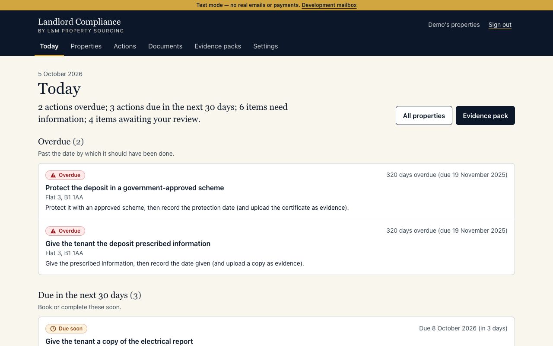Click the clock icon on the Due soon badge
This screenshot has height=346, width=553.
click(53, 329)
